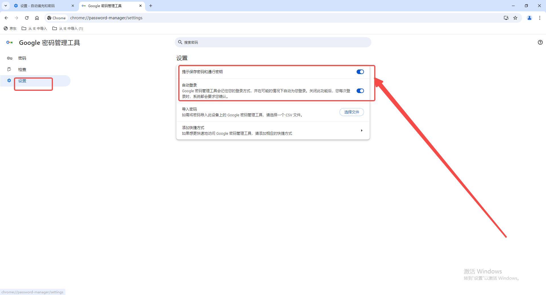
Task: Bookmark this page with the star icon
Action: click(x=515, y=18)
